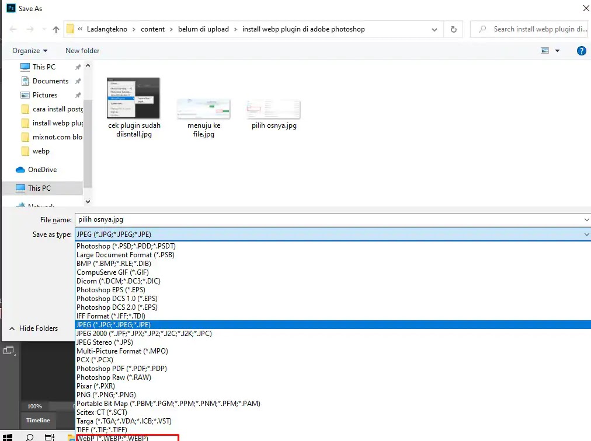Go up one folder level
The image size is (591, 441).
[x=56, y=29]
